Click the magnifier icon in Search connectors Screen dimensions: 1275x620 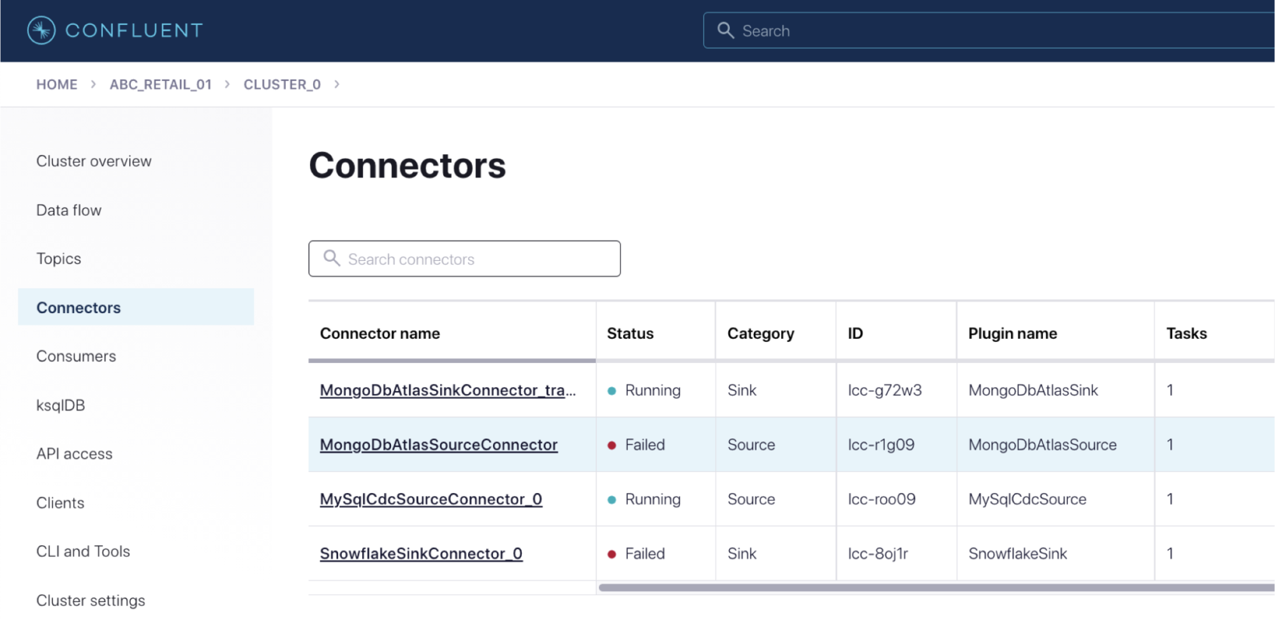(332, 258)
